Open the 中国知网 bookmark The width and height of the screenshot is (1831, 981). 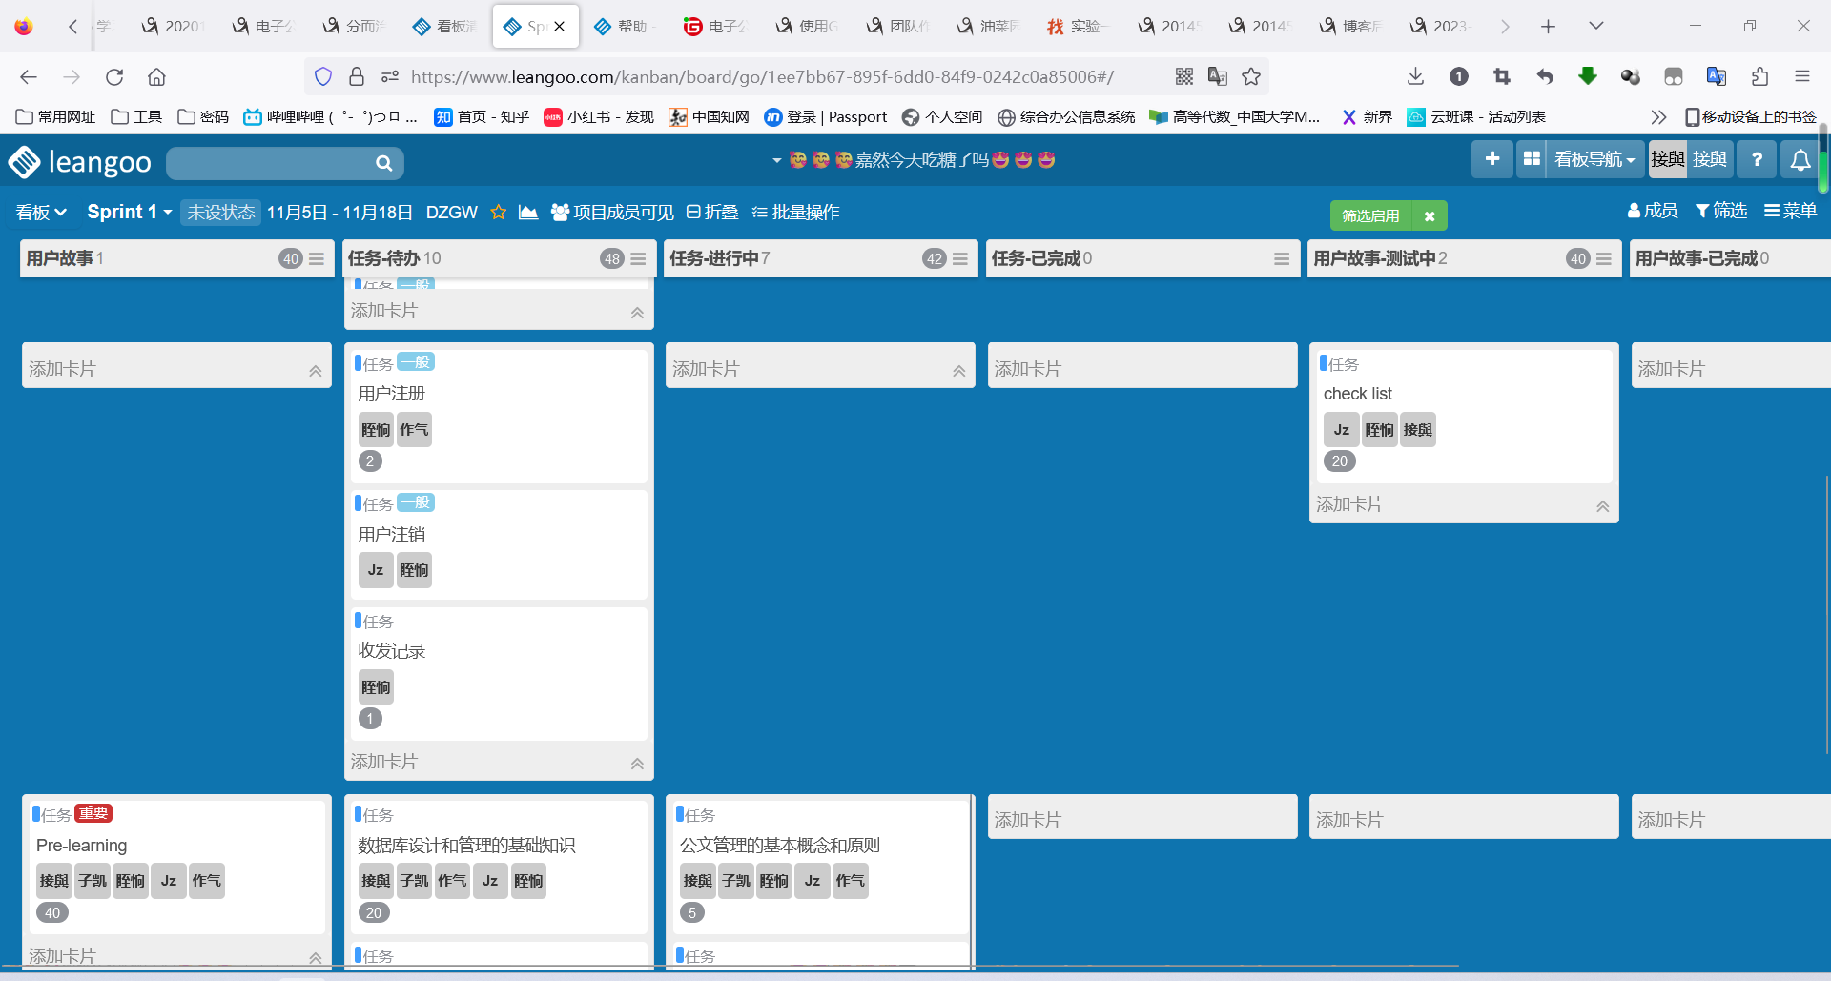pyautogui.click(x=709, y=117)
